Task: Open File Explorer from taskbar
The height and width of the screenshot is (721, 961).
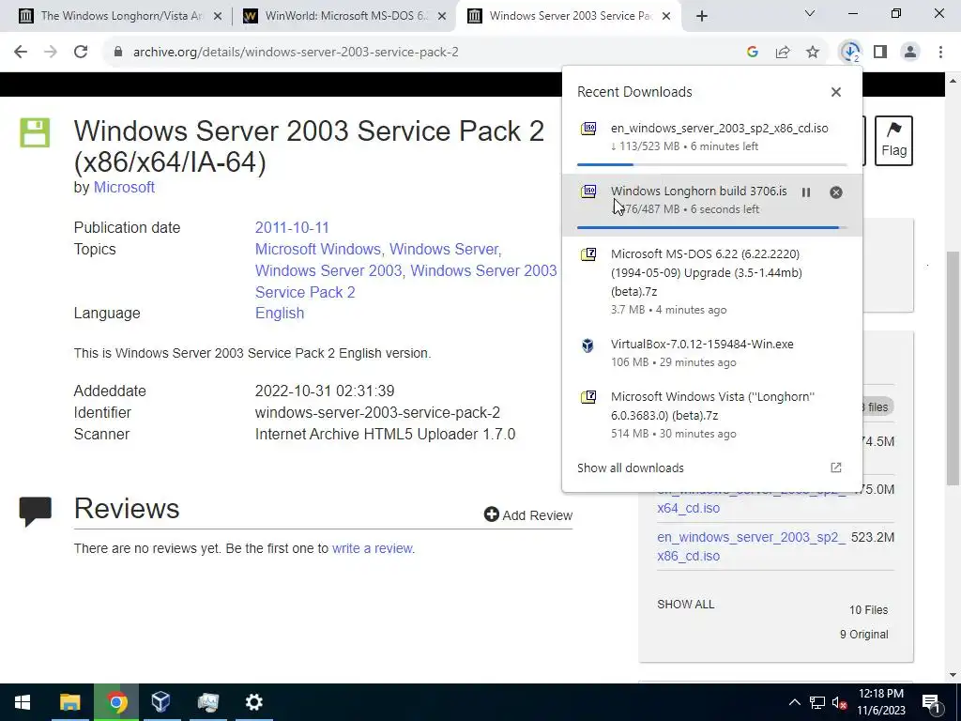Action: [69, 702]
